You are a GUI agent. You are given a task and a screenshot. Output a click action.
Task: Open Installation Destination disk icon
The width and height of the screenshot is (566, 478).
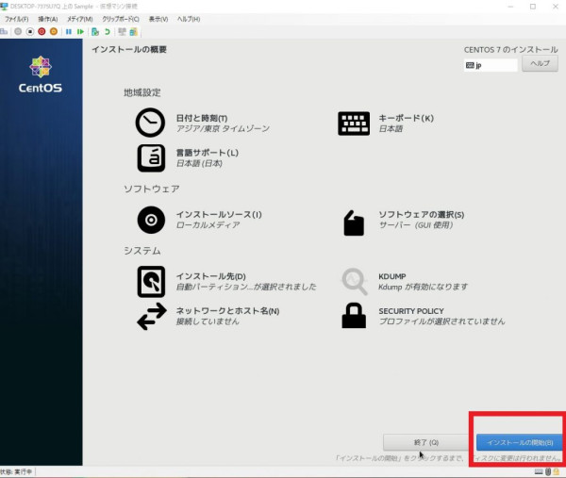(x=150, y=281)
